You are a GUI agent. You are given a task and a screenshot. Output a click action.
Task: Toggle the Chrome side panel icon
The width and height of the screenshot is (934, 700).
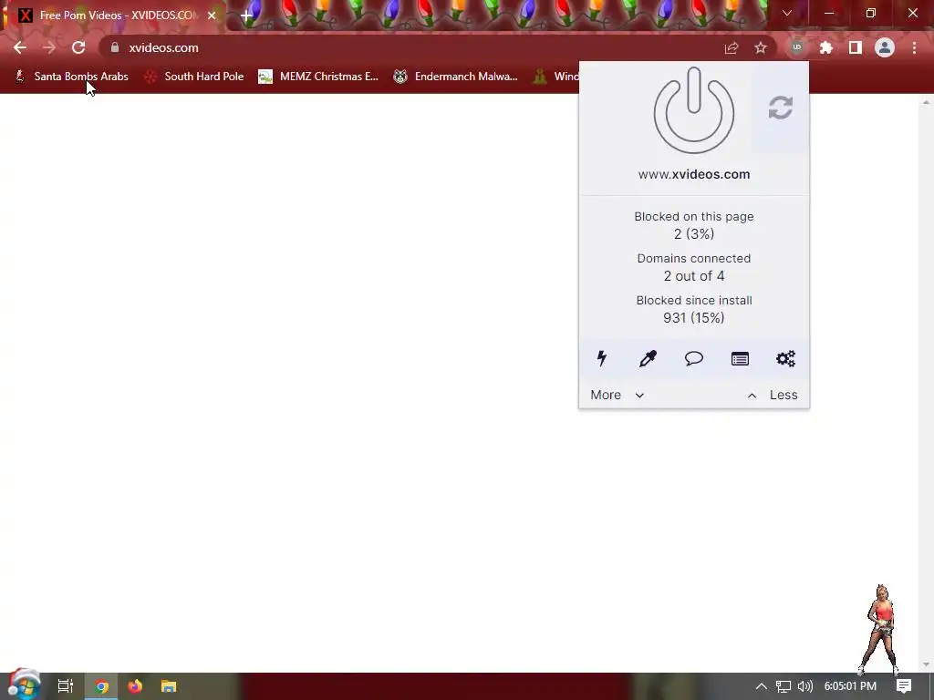click(856, 47)
